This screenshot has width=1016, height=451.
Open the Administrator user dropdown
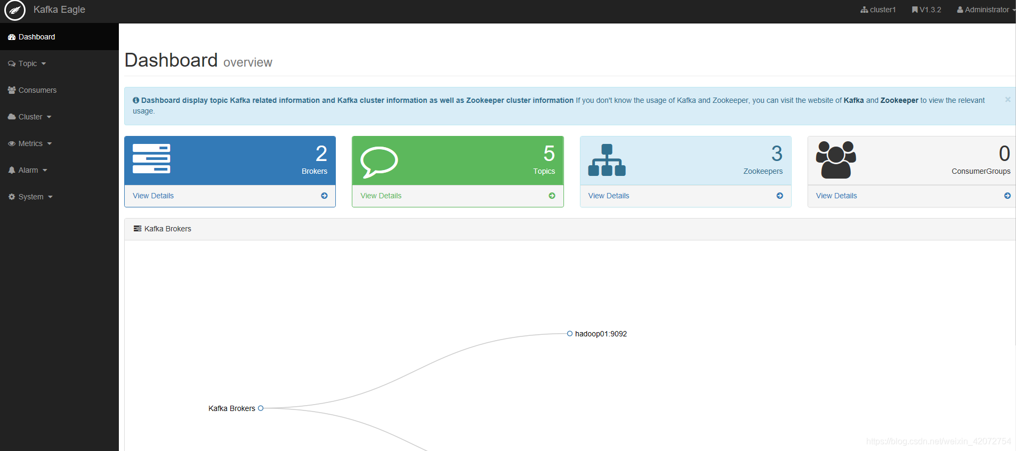(x=986, y=10)
